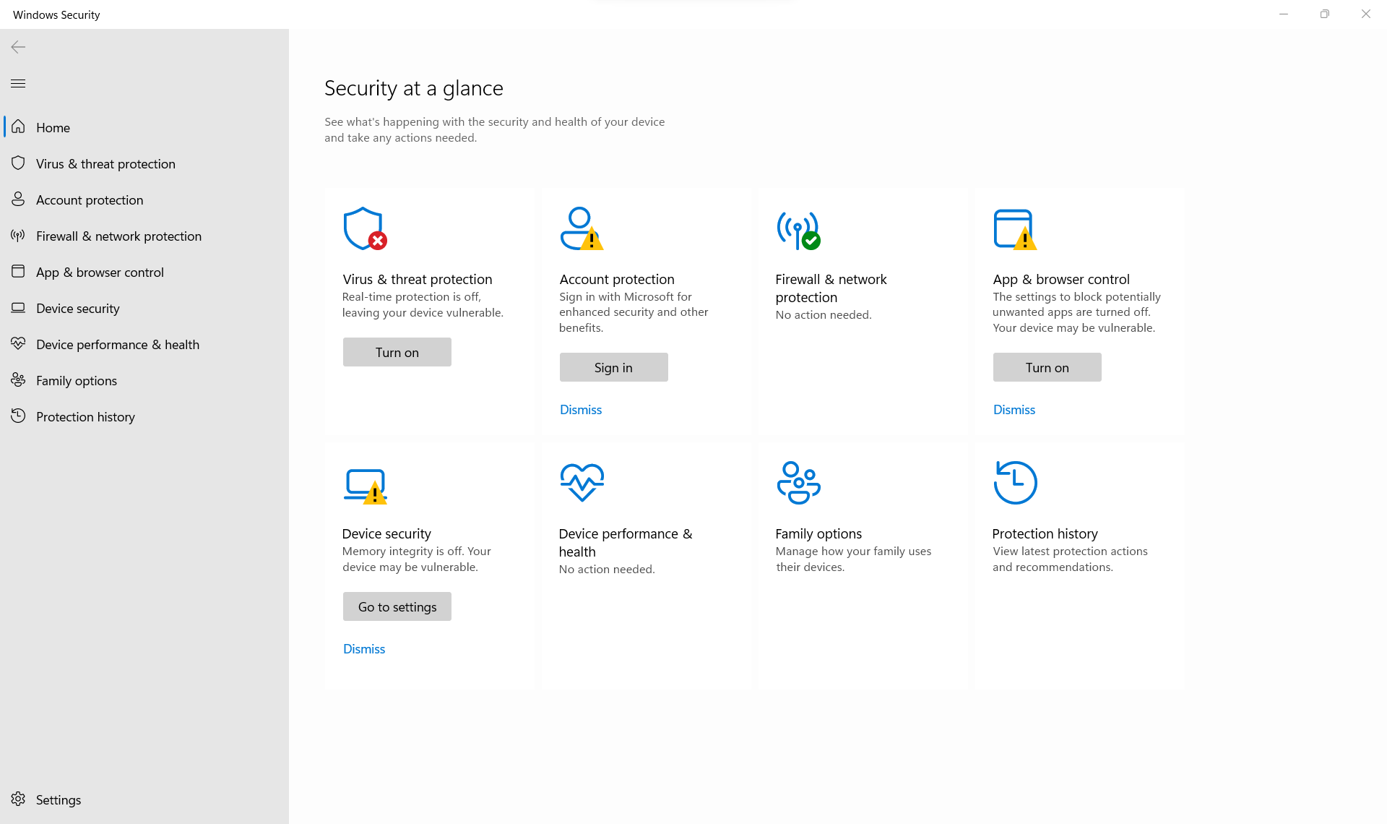Close the Windows Security window
Image resolution: width=1387 pixels, height=824 pixels.
tap(1365, 14)
